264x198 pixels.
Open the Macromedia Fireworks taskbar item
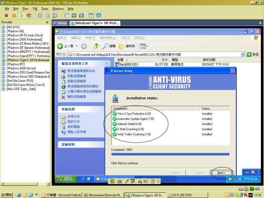coord(103,195)
